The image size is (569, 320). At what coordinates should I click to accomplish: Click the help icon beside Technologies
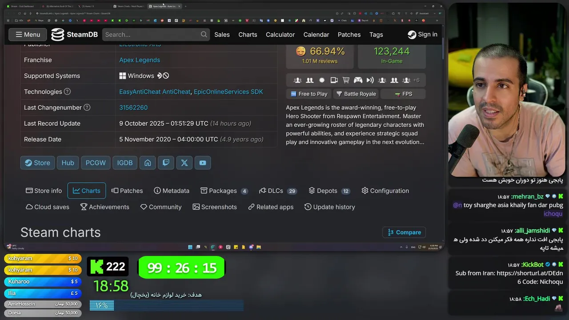pos(67,92)
